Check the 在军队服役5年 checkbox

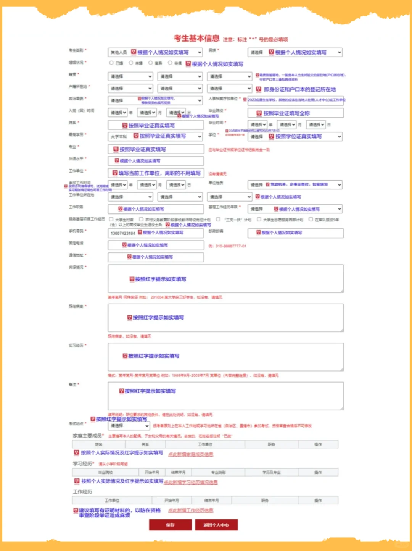click(311, 220)
